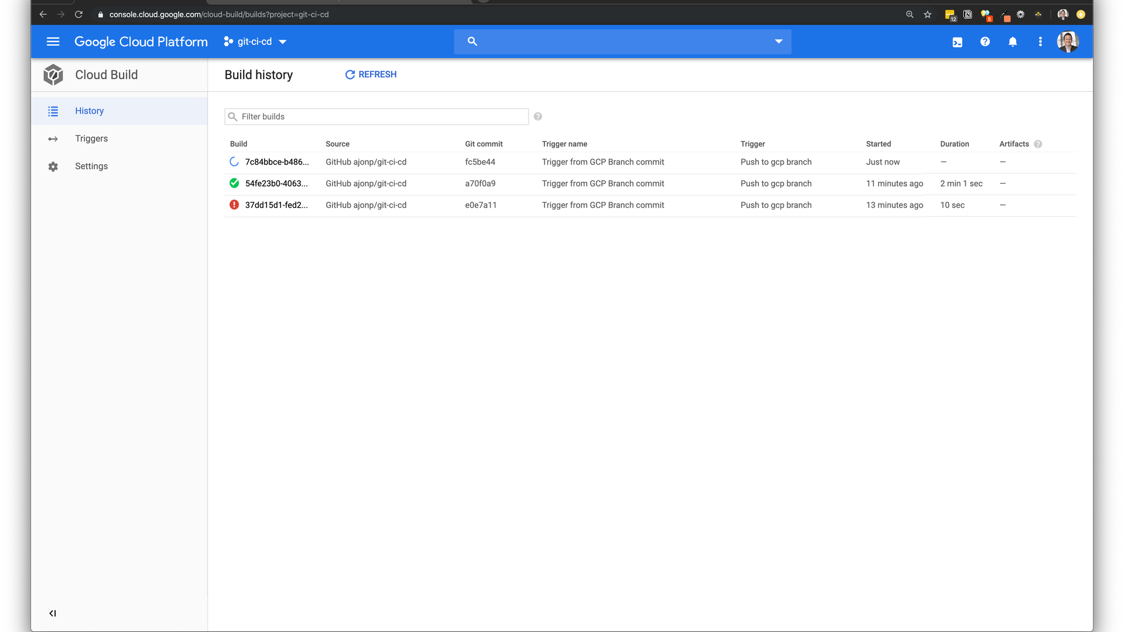Click help icon next to filter box

click(x=537, y=116)
